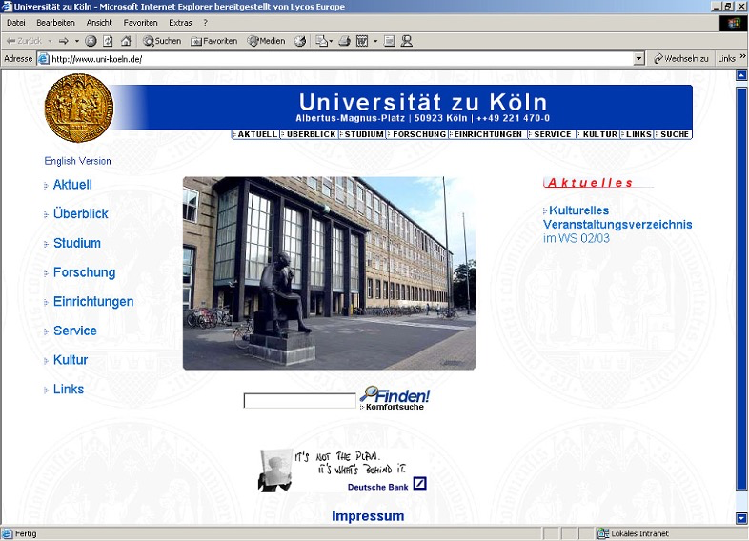The height and width of the screenshot is (541, 749).
Task: Open the Extras menu
Action: (180, 23)
